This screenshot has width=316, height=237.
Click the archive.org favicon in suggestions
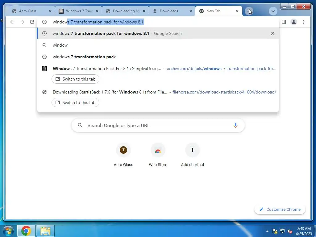click(44, 69)
